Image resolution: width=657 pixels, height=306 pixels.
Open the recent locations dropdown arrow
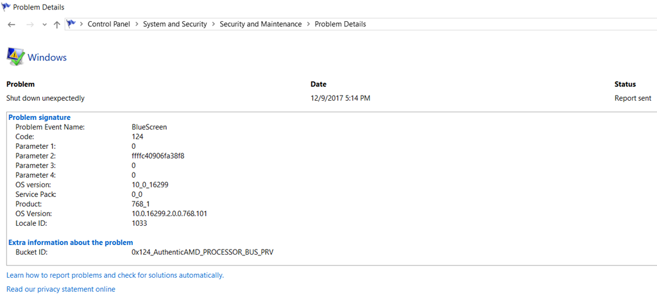pyautogui.click(x=44, y=24)
